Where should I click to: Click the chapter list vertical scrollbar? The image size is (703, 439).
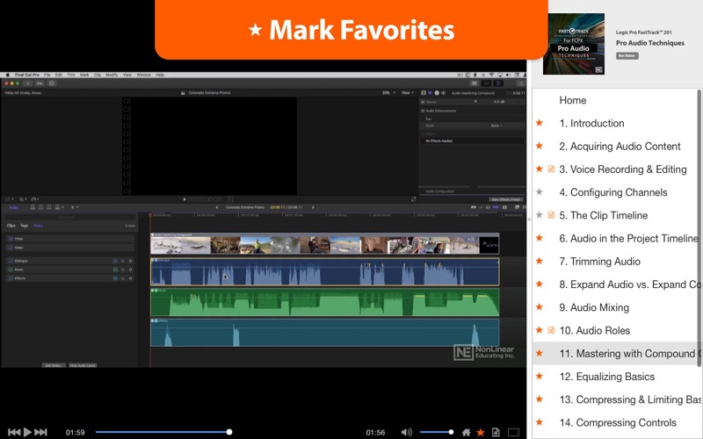click(699, 227)
